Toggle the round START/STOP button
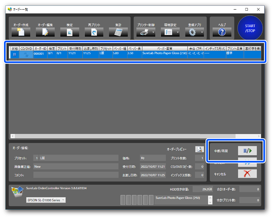Image resolution: width=273 pixels, height=218 pixels. pos(250,28)
